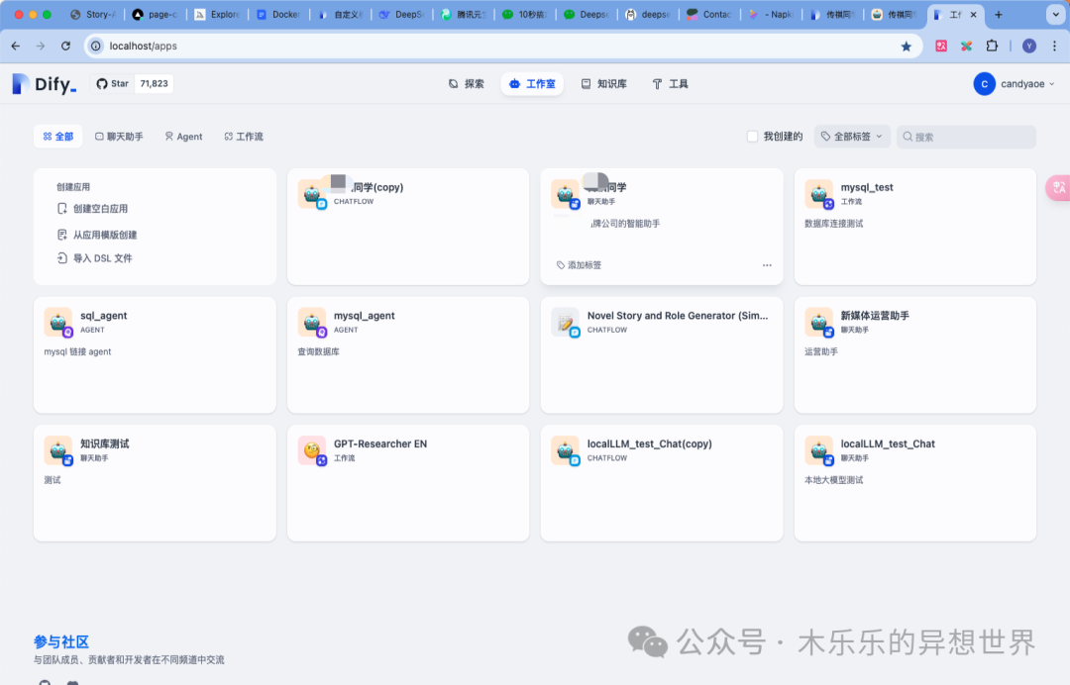Bookmark page using the star icon
Image resolution: width=1070 pixels, height=685 pixels.
(907, 47)
